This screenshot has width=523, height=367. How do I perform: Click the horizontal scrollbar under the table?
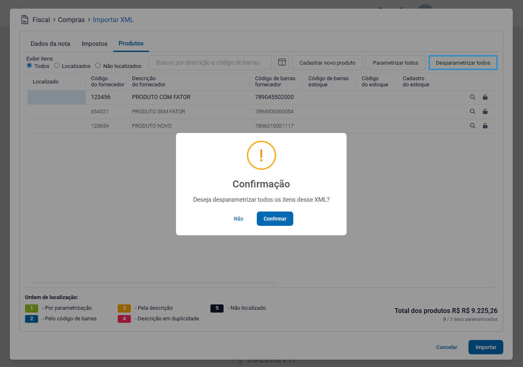154,282
